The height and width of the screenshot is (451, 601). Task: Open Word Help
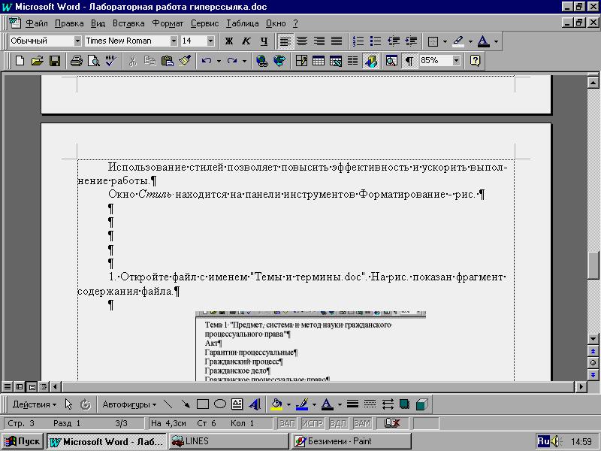point(475,61)
